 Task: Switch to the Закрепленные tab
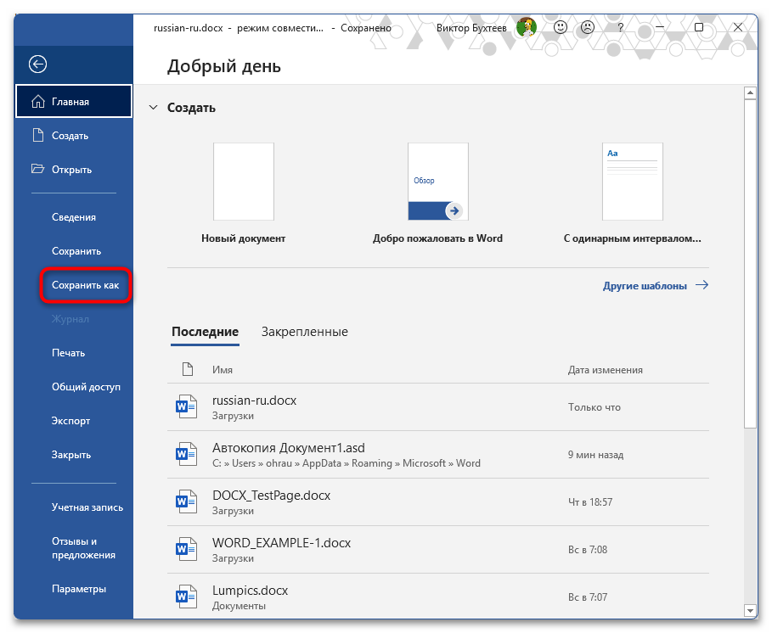304,332
